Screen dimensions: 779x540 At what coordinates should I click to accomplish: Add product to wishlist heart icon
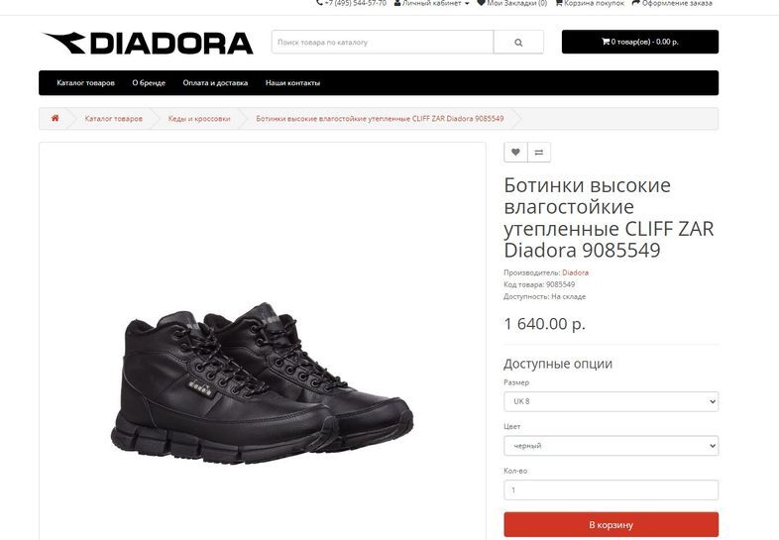[515, 152]
